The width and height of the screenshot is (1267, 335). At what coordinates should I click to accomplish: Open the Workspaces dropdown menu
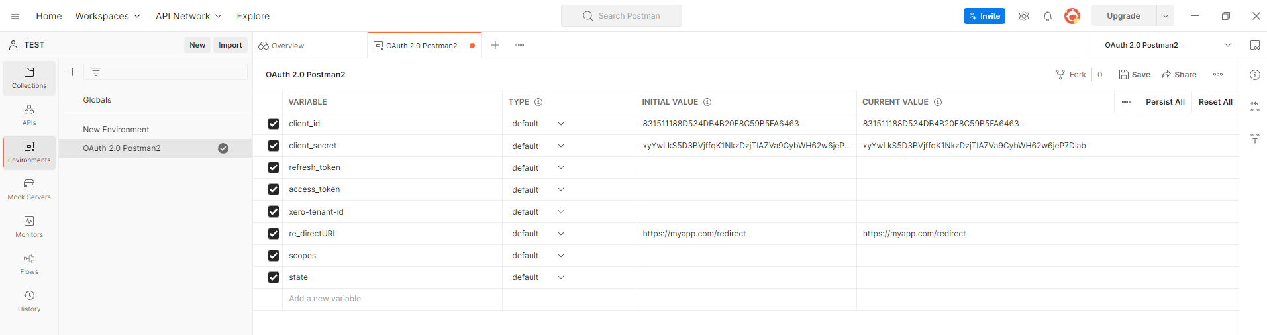pos(107,16)
